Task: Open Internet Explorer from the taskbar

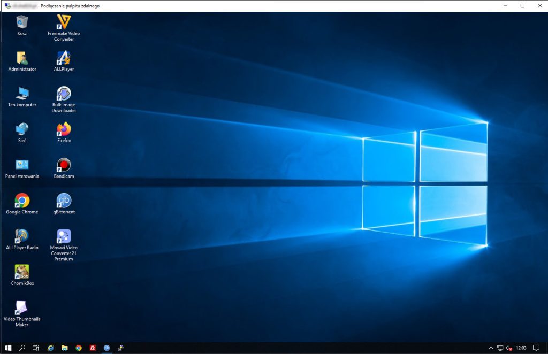Action: (50, 348)
